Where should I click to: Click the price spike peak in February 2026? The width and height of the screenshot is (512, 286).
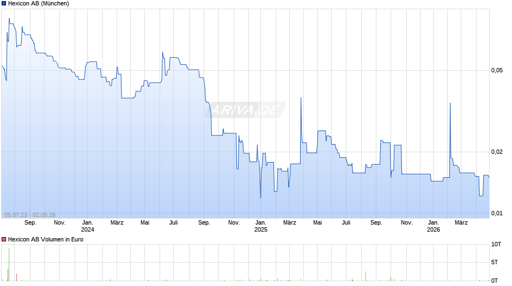pos(450,103)
